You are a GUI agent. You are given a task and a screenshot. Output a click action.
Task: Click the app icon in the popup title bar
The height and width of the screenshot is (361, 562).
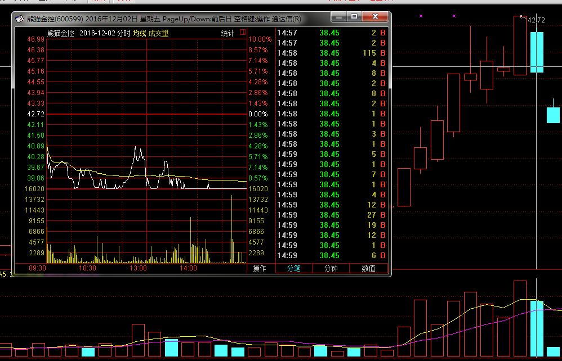point(19,19)
